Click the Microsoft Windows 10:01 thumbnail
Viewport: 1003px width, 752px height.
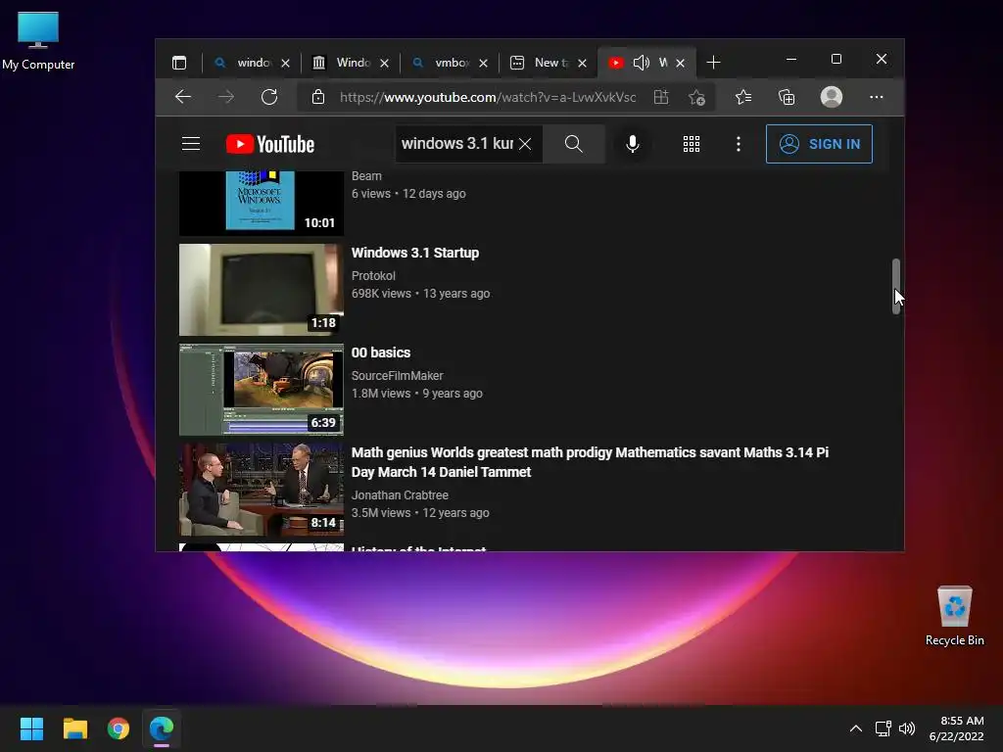[261, 202]
